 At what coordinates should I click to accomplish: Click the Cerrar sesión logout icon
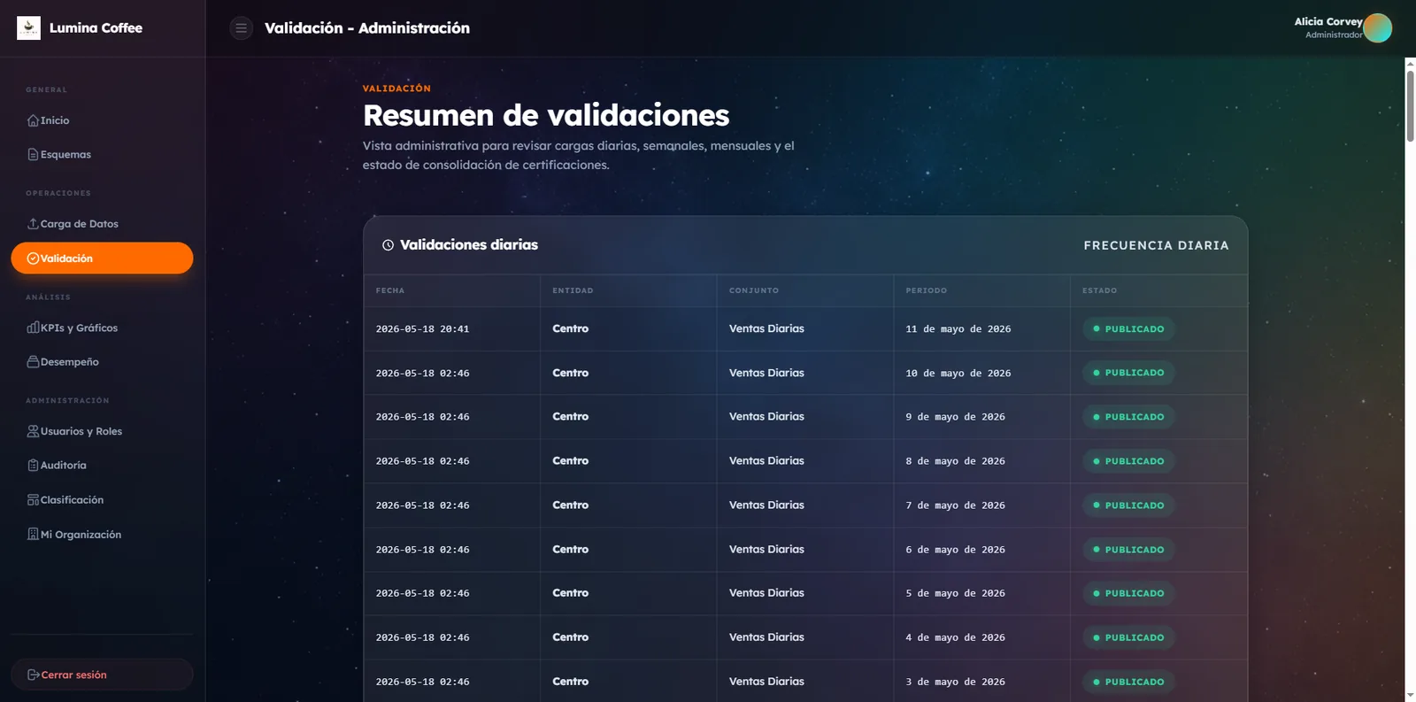(x=33, y=675)
